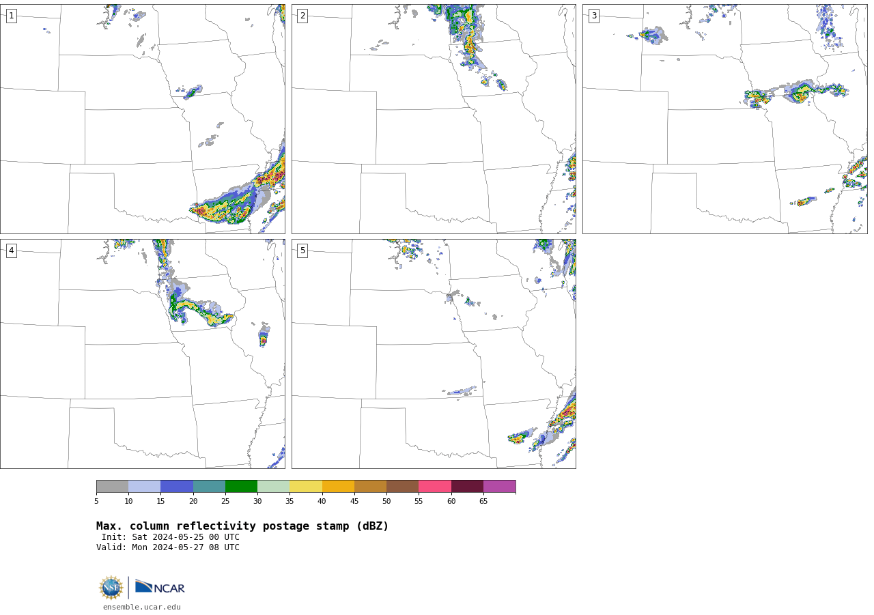Click the blue 15-20 dBZ swatch
The height and width of the screenshot is (615, 874).
[x=177, y=487]
